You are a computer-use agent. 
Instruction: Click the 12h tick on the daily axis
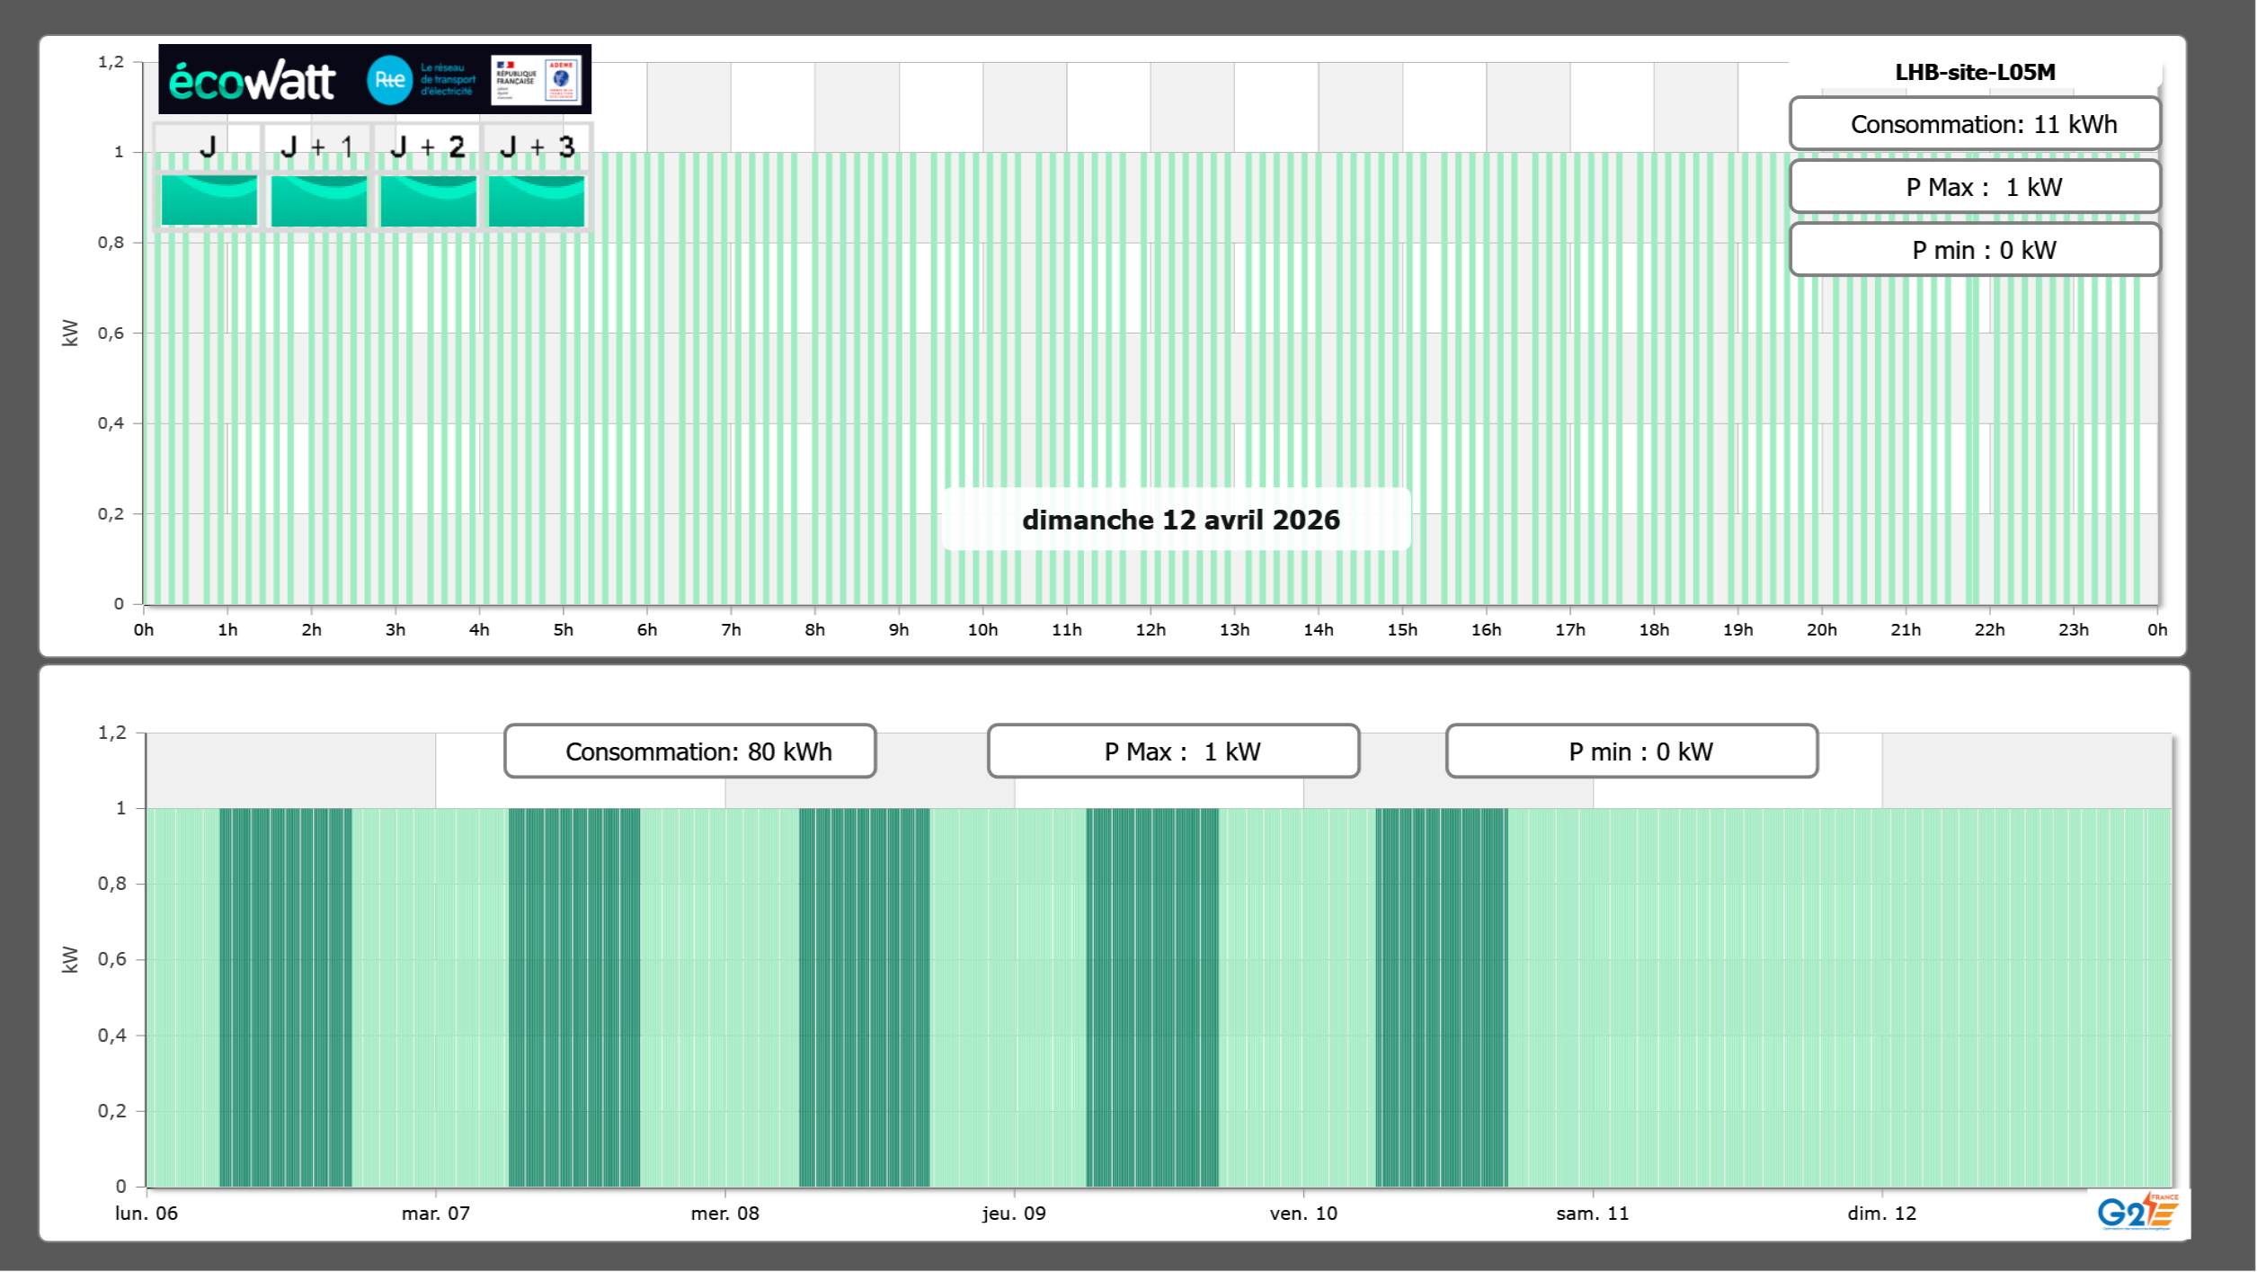1151,629
